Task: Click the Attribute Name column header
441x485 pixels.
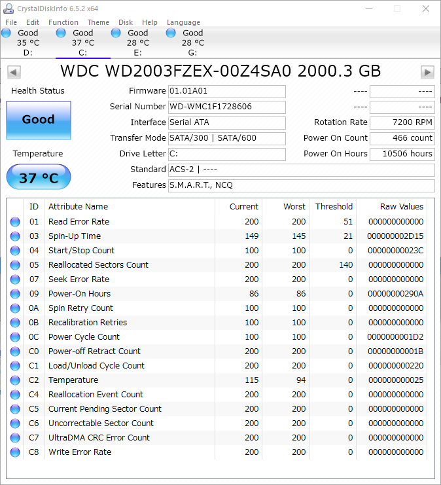Action: coord(130,207)
